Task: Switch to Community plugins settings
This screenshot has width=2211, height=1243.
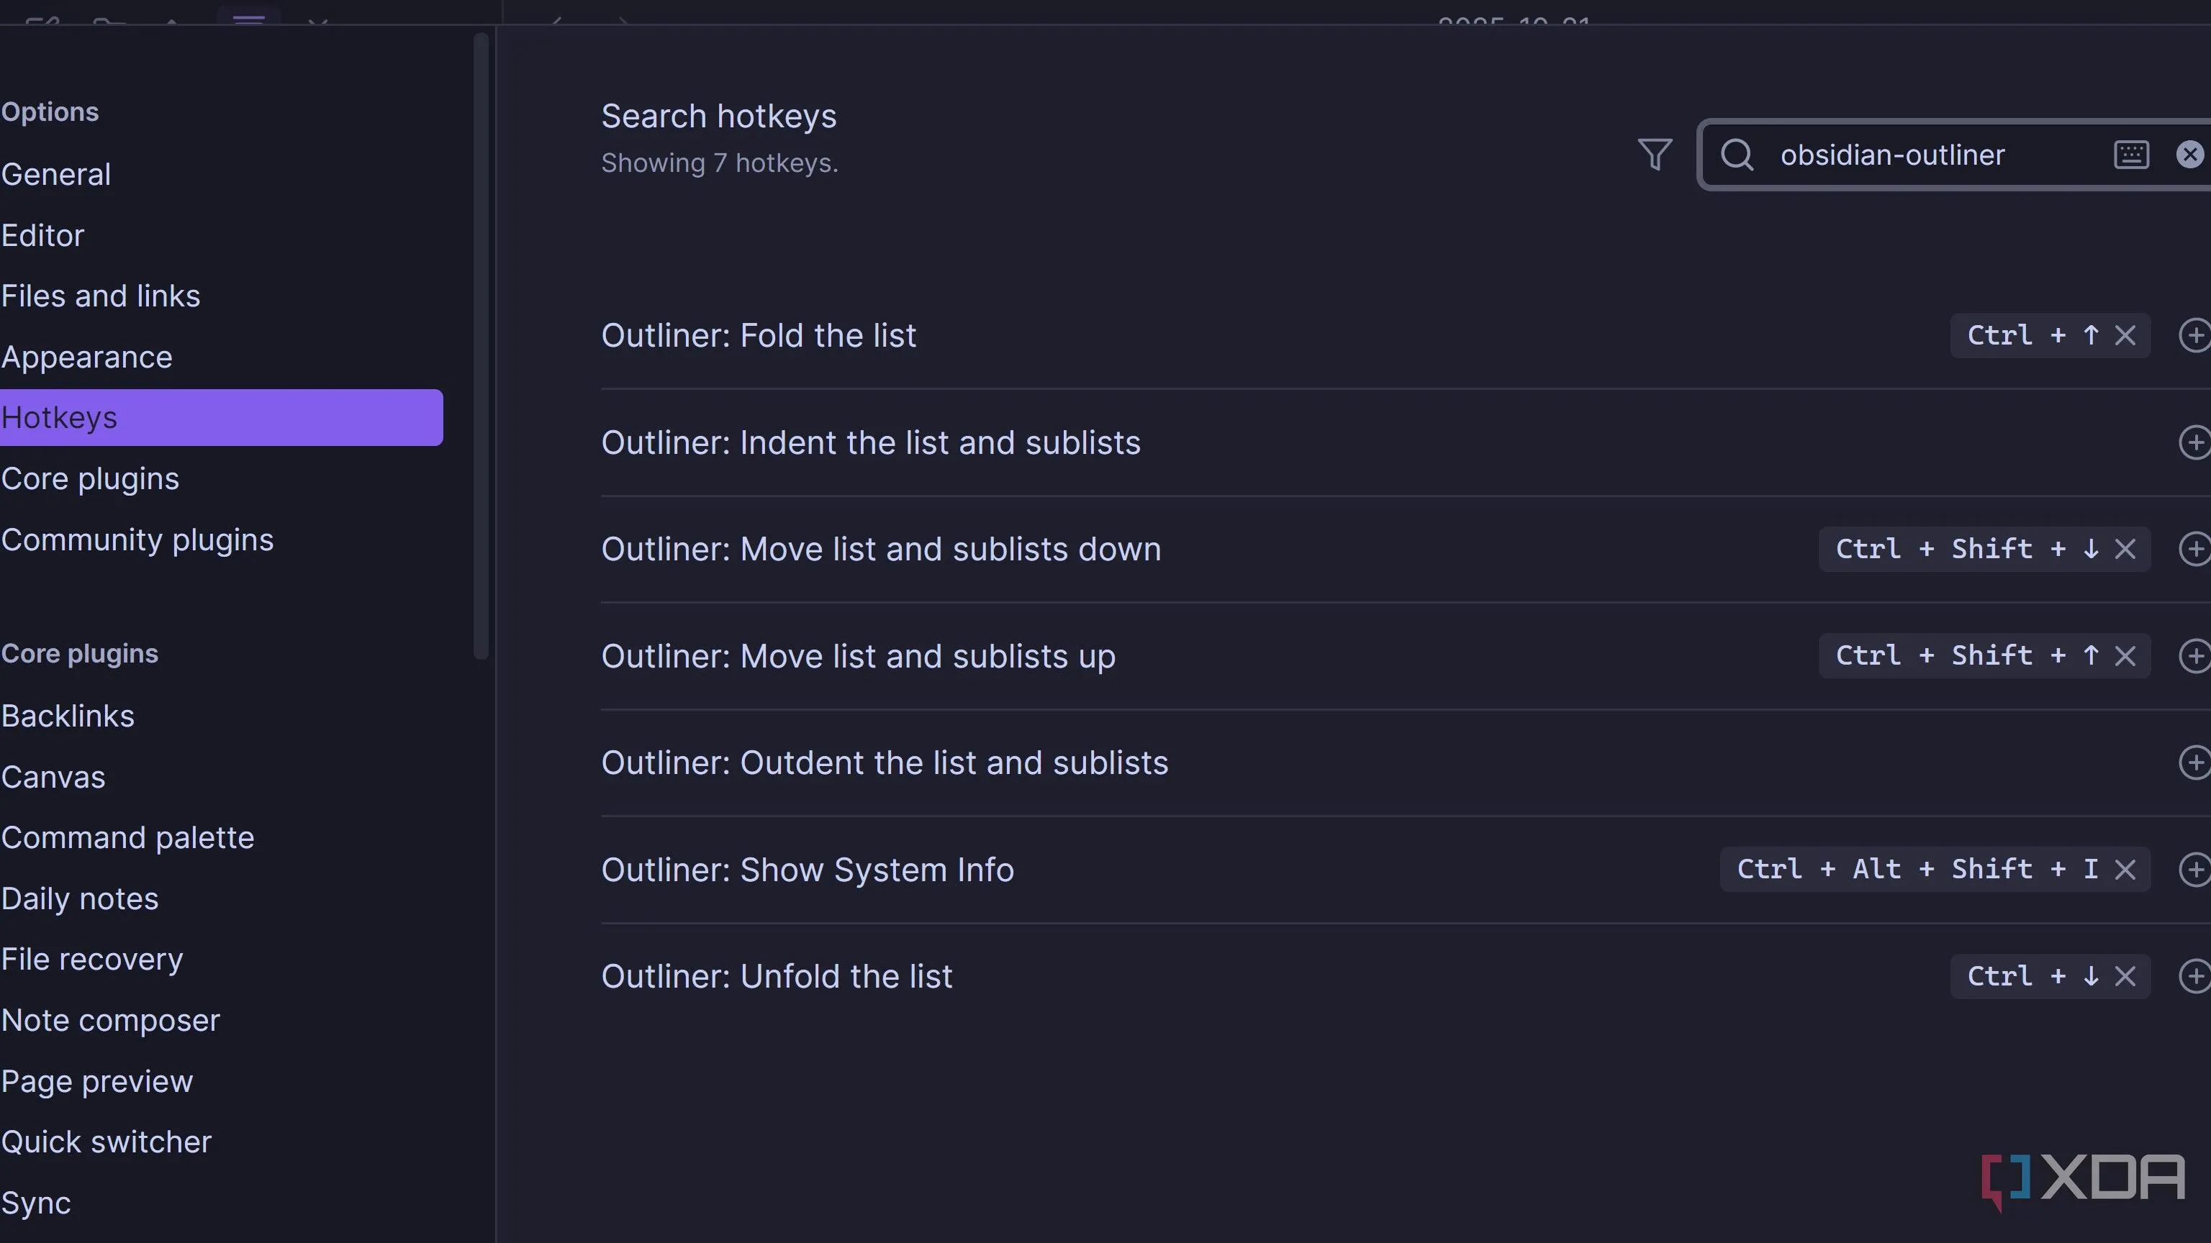Action: click(137, 539)
